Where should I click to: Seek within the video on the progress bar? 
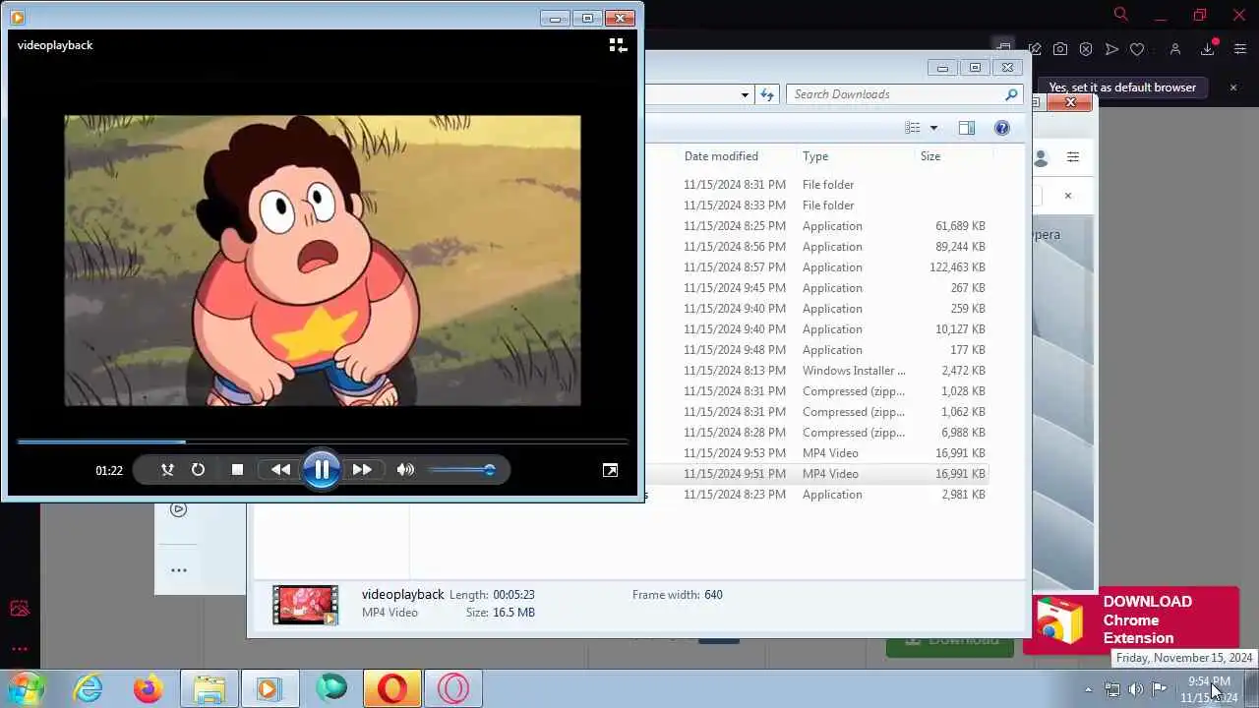coord(323,442)
